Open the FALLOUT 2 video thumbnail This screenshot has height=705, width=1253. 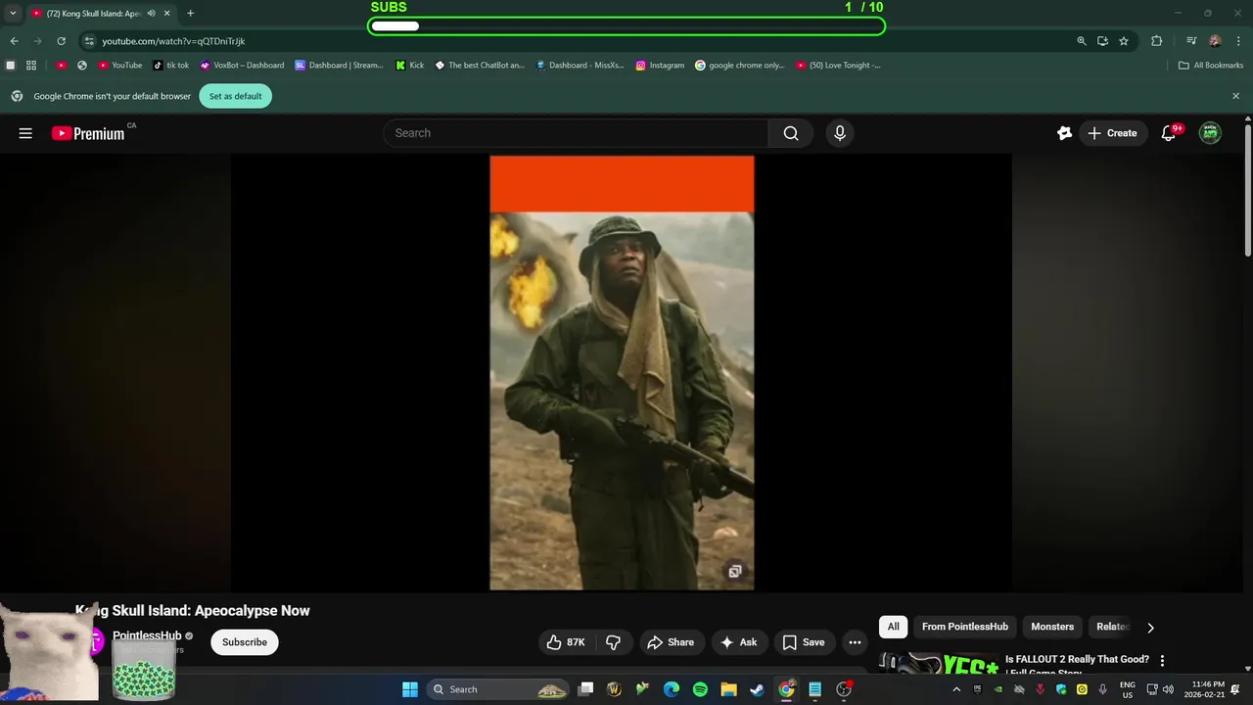pos(938,663)
